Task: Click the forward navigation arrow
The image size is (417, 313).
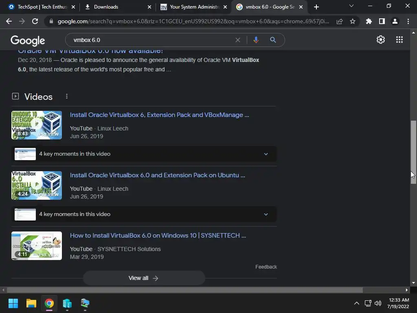Action: [22, 21]
